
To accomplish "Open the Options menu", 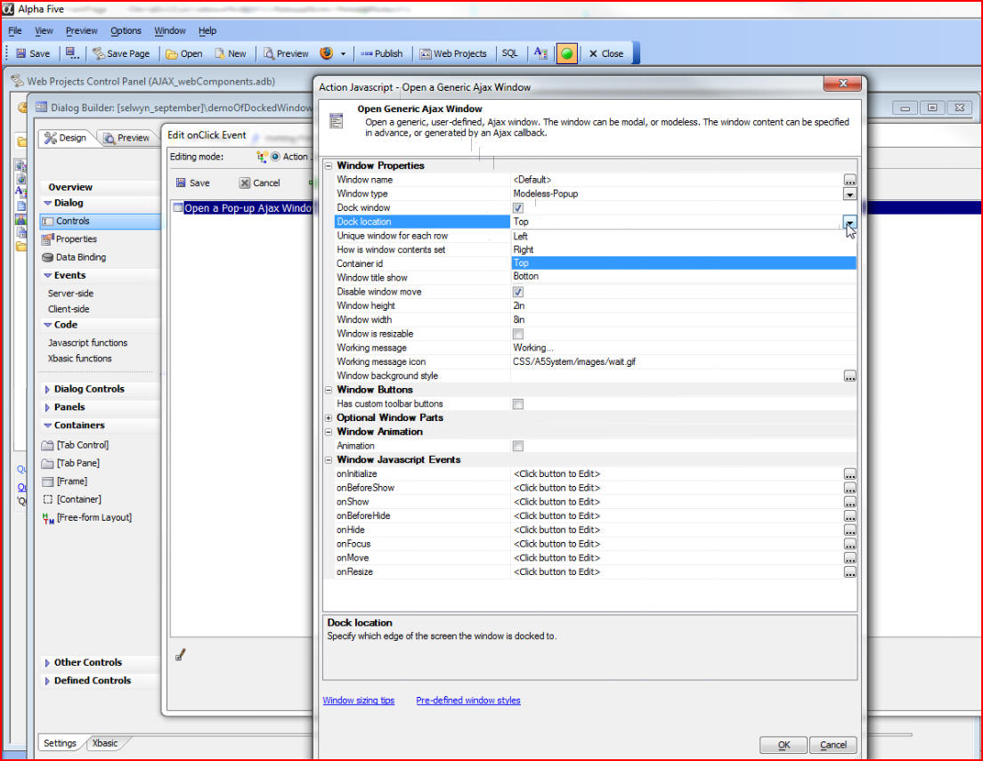I will click(x=126, y=31).
